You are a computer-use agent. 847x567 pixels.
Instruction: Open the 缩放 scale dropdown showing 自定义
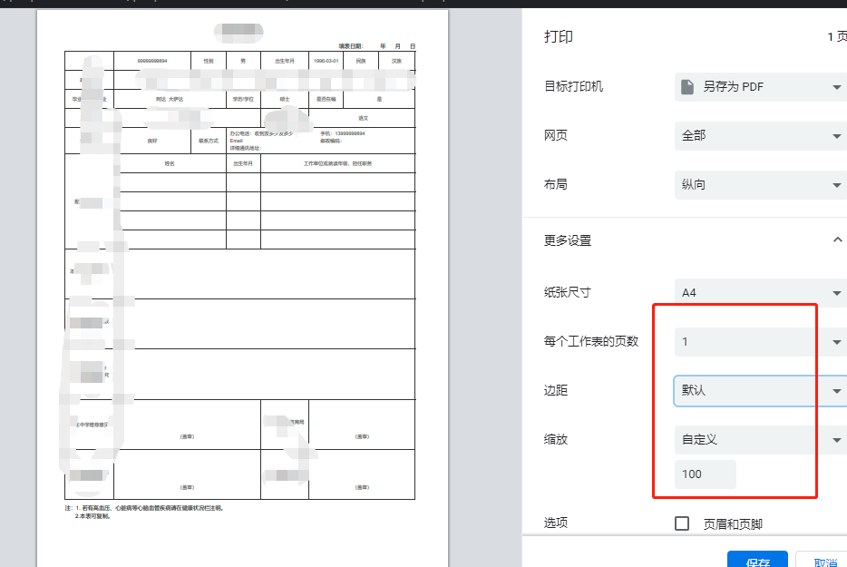click(761, 439)
